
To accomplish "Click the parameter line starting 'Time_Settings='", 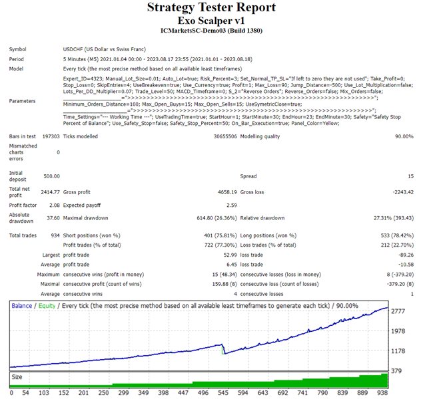I will coord(232,117).
